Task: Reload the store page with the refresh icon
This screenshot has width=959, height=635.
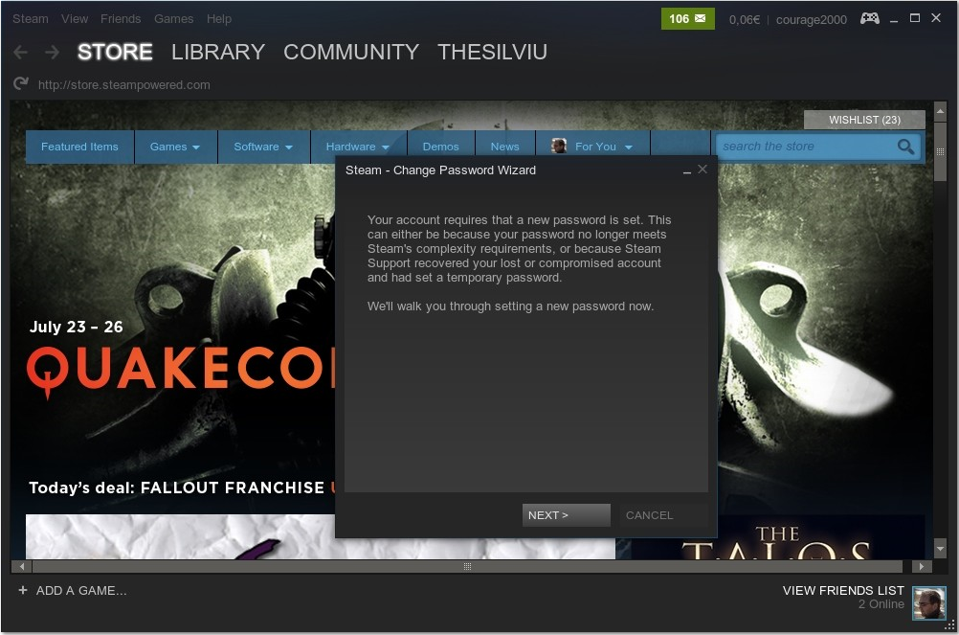Action: tap(21, 83)
